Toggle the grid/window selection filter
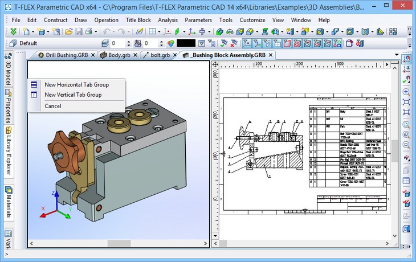Viewport: 416px width, 262px height. (277, 43)
